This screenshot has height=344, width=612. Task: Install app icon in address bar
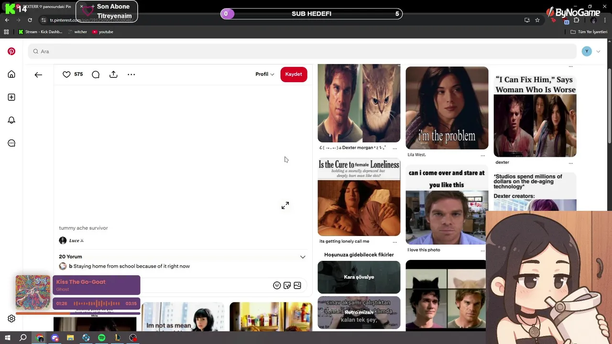(527, 20)
